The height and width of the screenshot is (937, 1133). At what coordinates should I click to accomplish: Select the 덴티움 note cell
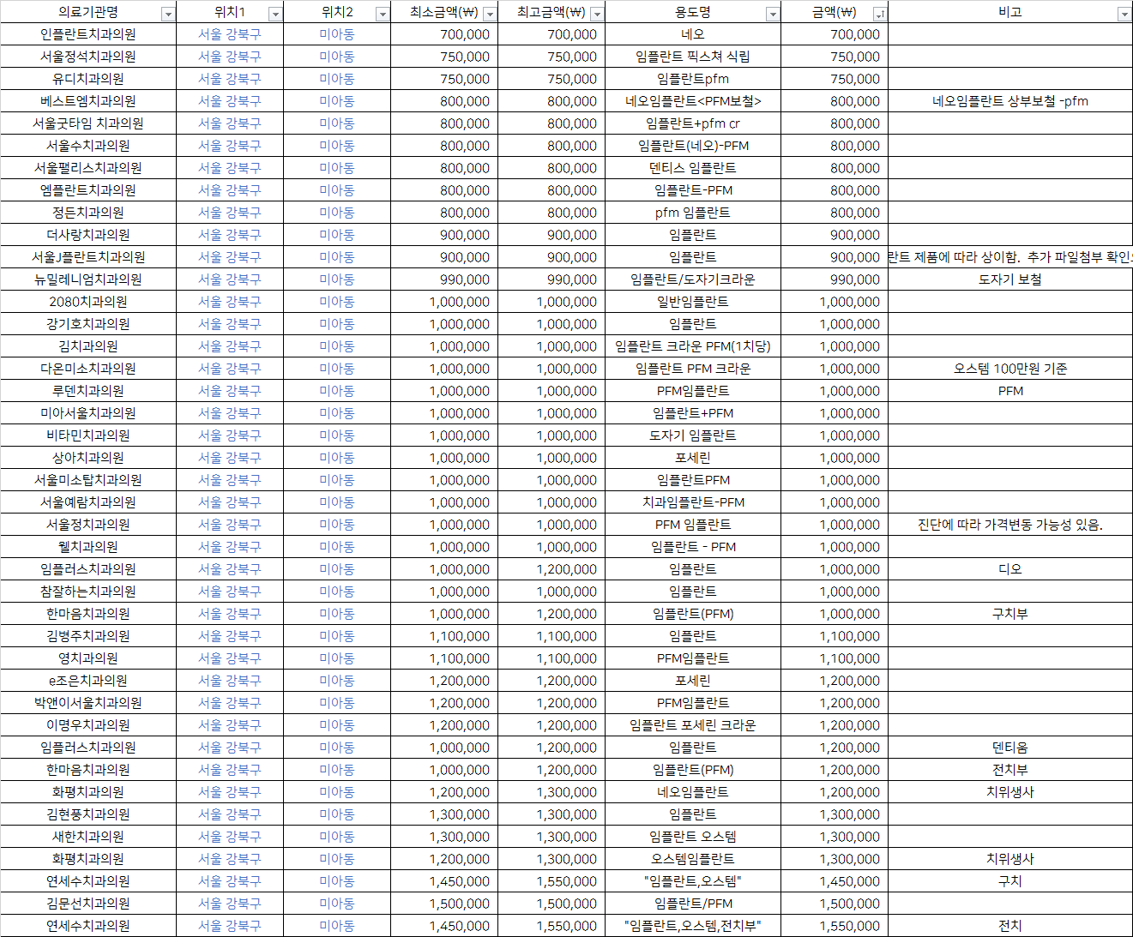point(1010,748)
